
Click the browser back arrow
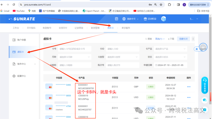point(2,5)
